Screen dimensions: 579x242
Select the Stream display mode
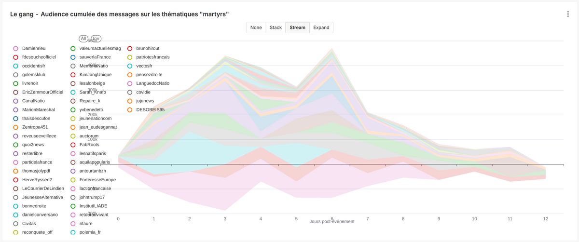(x=297, y=27)
